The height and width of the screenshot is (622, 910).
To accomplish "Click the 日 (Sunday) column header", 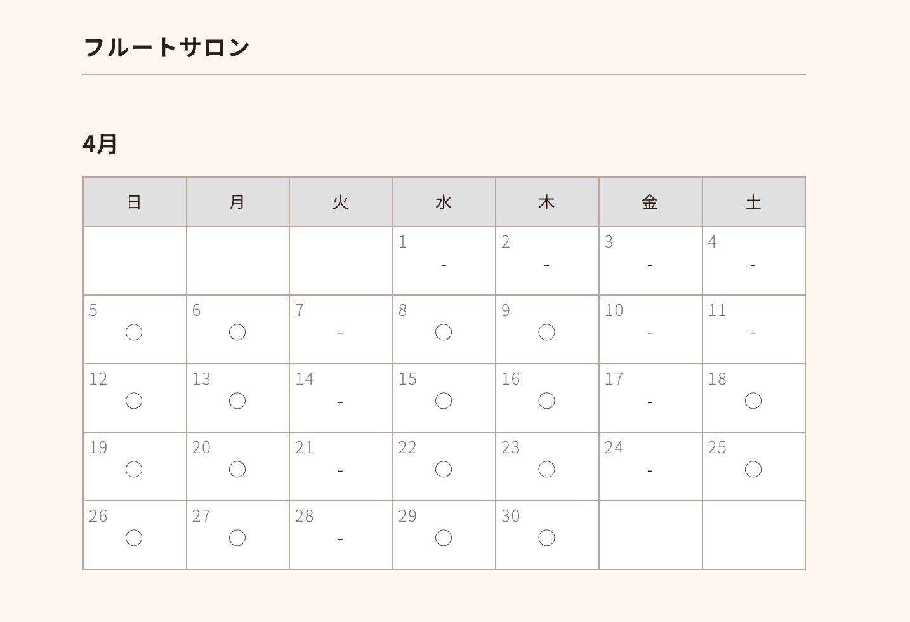I will pos(134,202).
